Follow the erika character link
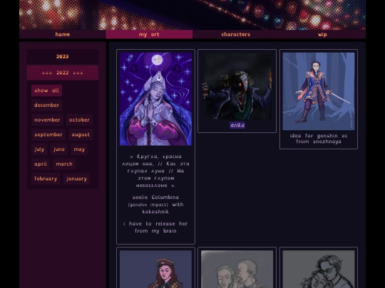 tap(237, 125)
